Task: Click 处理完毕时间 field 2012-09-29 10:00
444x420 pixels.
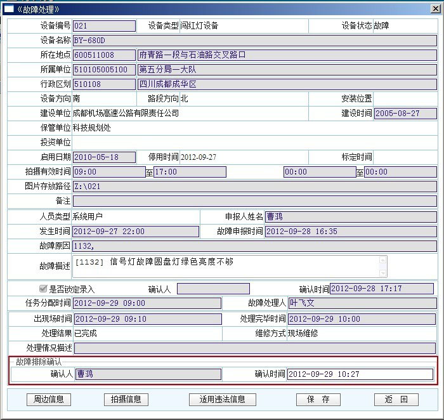Action: (x=362, y=319)
